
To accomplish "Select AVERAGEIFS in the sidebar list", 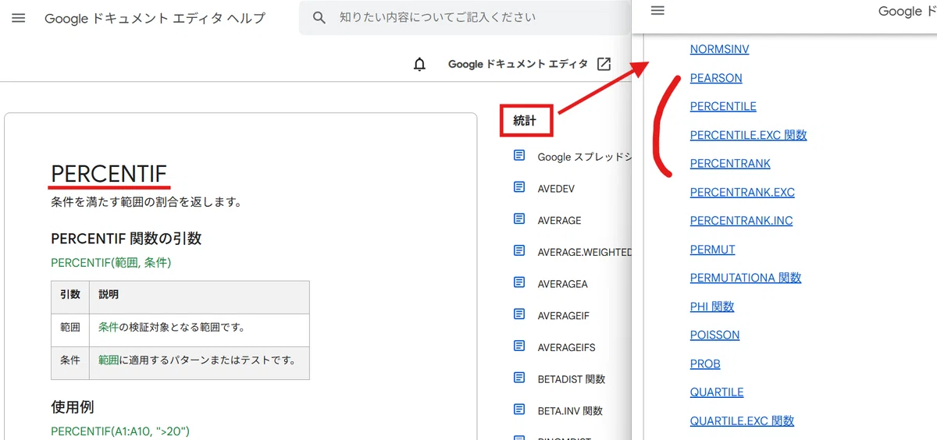I will [x=566, y=347].
